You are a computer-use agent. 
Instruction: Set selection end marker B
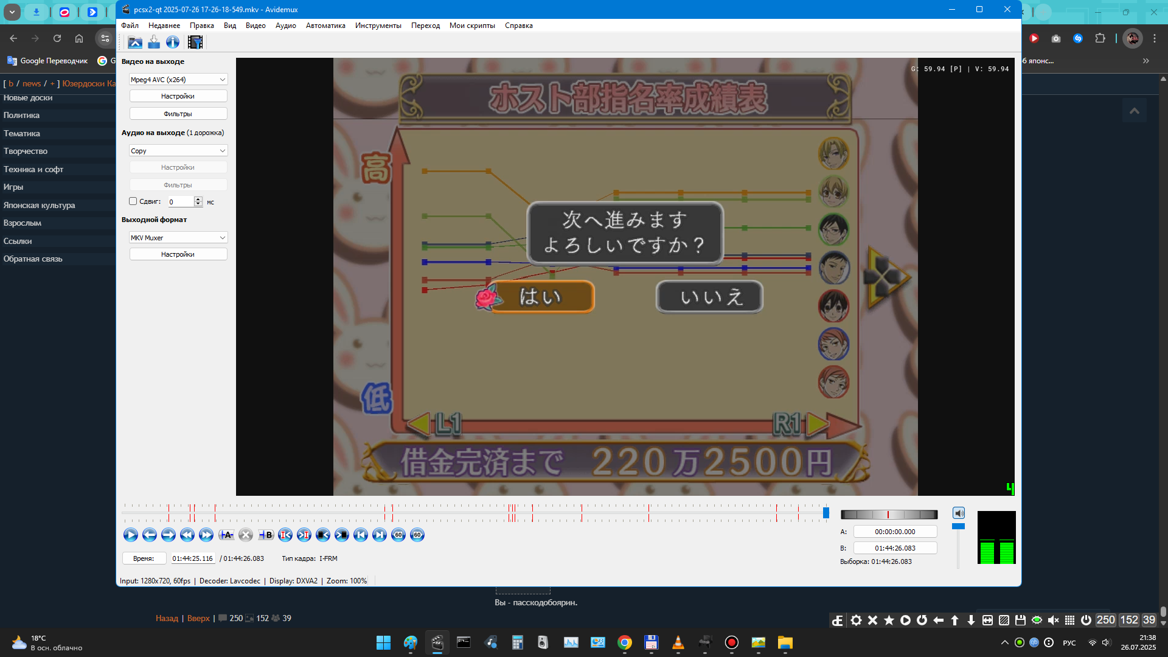tap(266, 535)
